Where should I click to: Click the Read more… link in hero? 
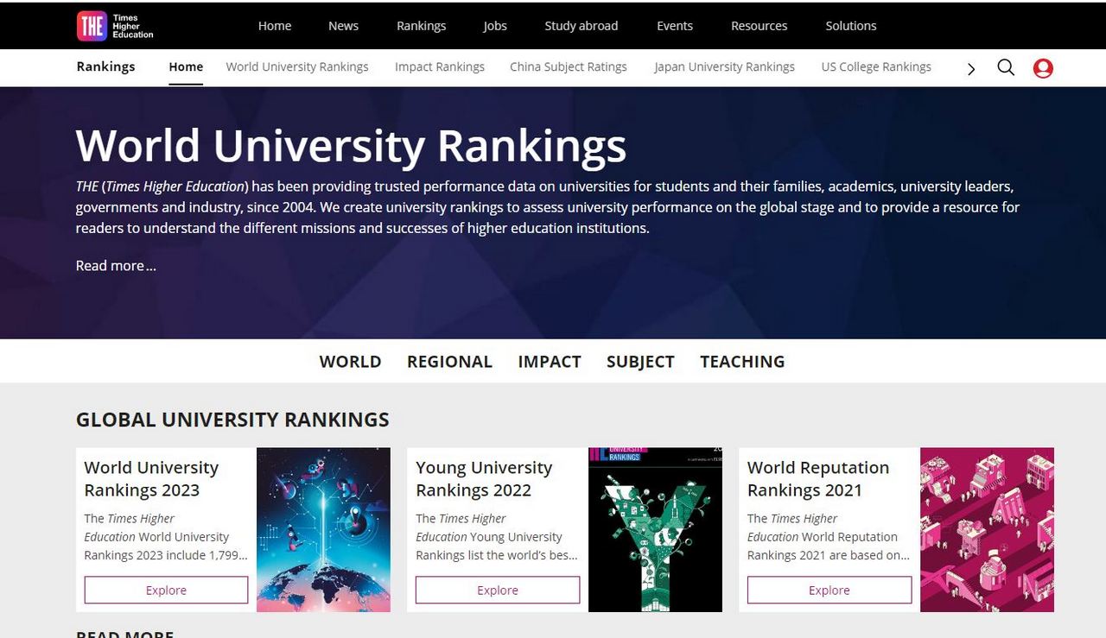[x=116, y=266]
